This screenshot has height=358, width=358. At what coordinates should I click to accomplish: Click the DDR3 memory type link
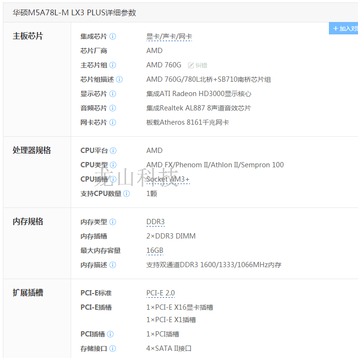point(155,222)
